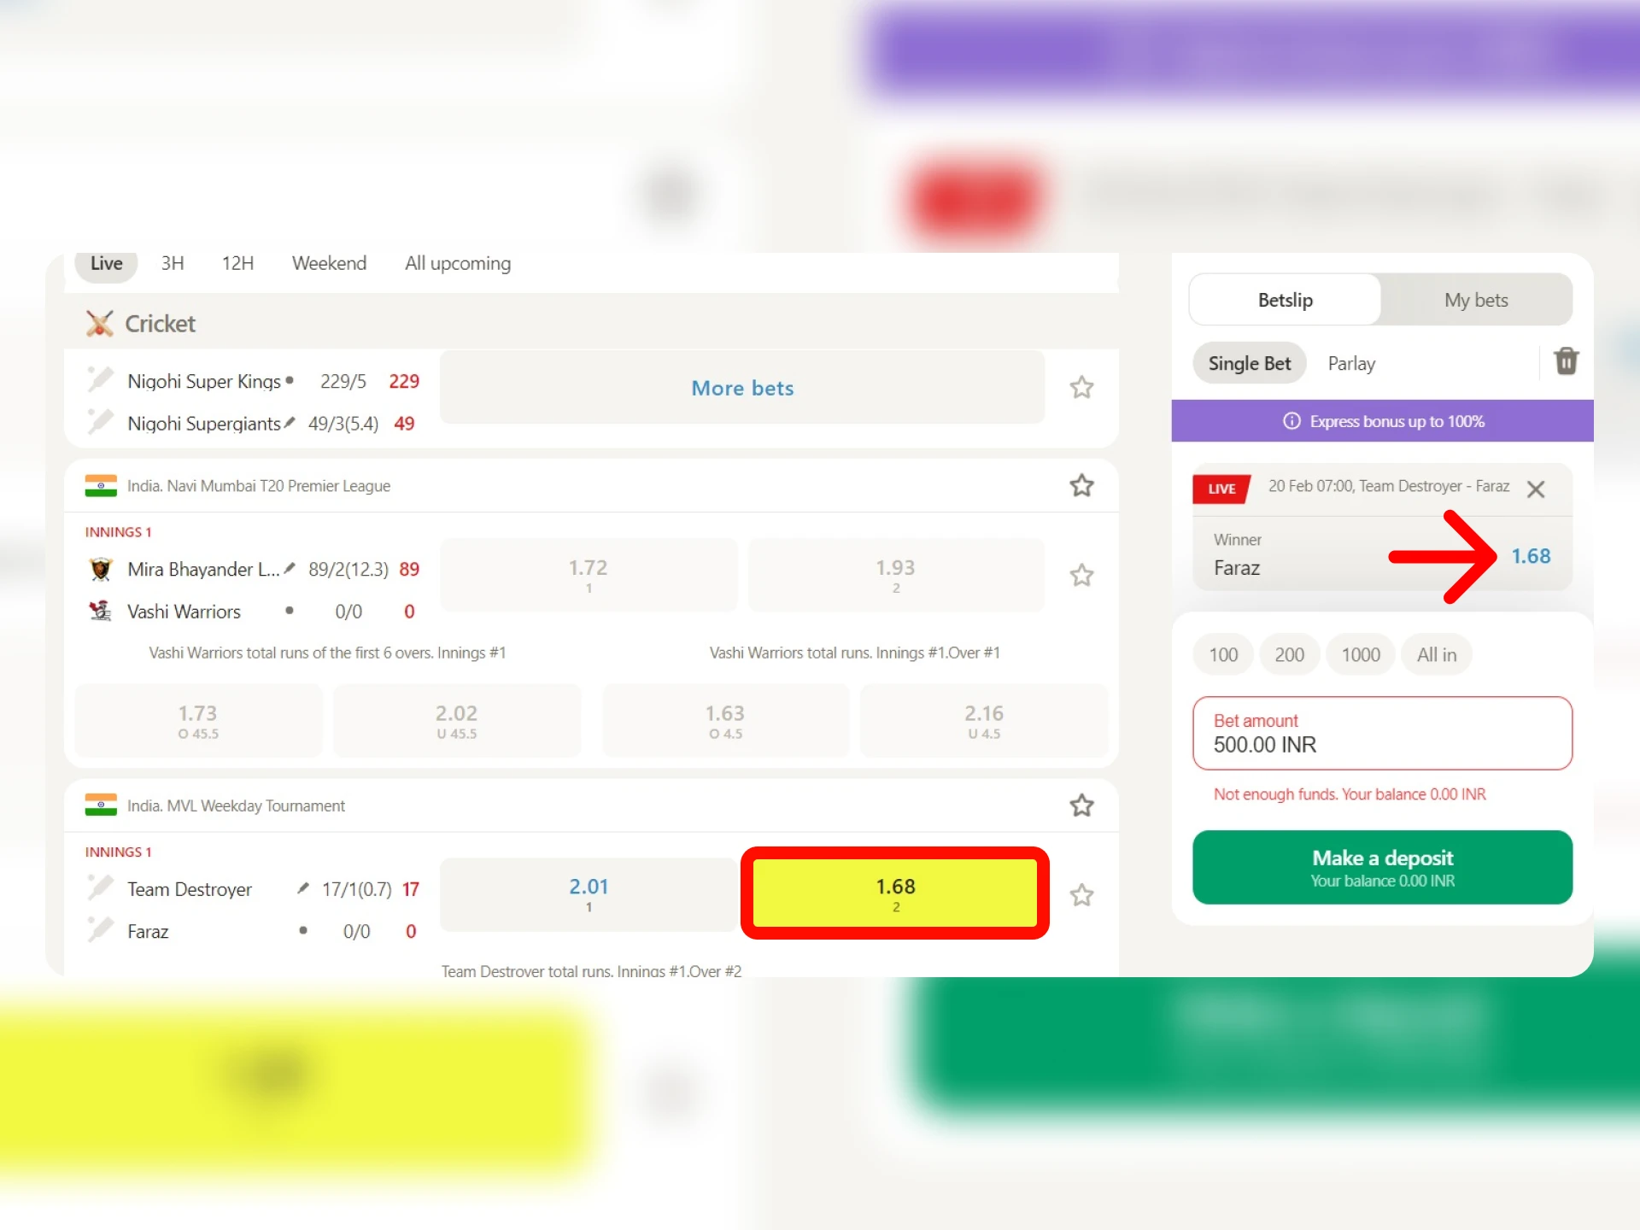Select the Live filter button
This screenshot has width=1640, height=1230.
pos(106,262)
